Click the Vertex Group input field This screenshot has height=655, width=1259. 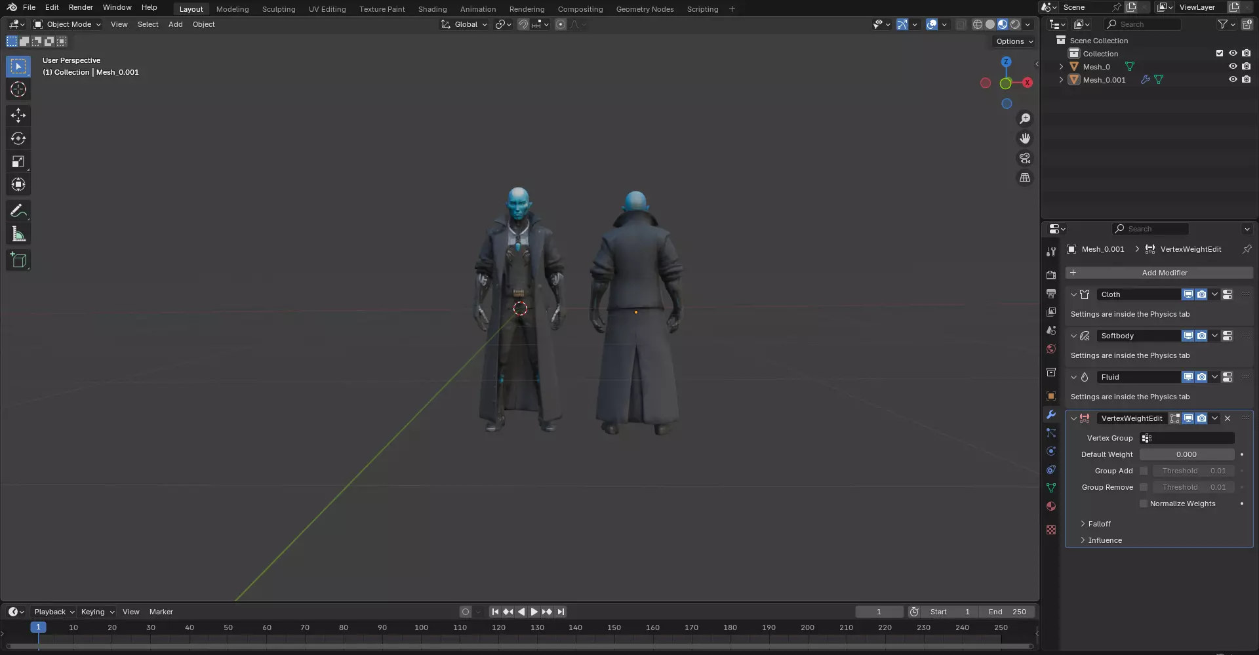(1187, 438)
